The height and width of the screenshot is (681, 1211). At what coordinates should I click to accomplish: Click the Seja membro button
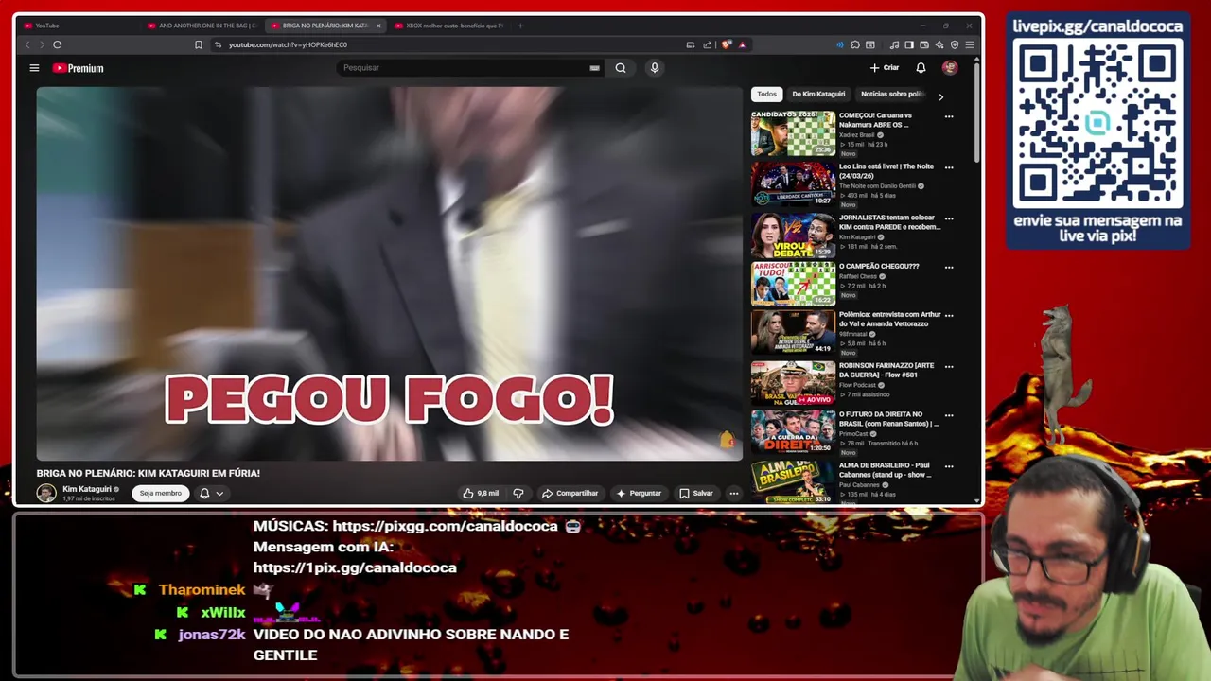click(x=161, y=493)
